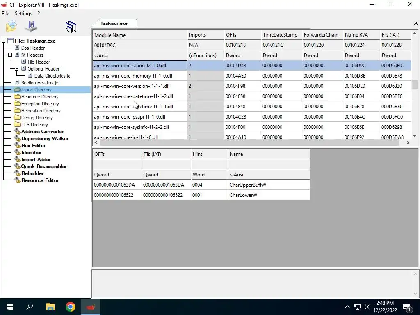
Task: Select the api-ms-win-core-memory-l1-1-0.dll row
Action: (x=252, y=76)
